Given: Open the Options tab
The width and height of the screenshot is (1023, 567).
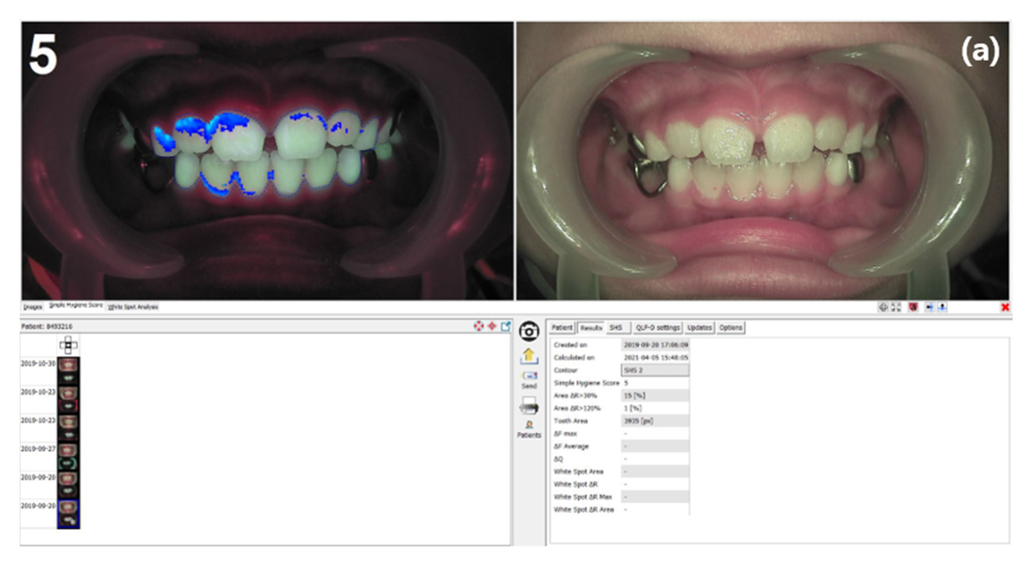Looking at the screenshot, I should click(731, 328).
